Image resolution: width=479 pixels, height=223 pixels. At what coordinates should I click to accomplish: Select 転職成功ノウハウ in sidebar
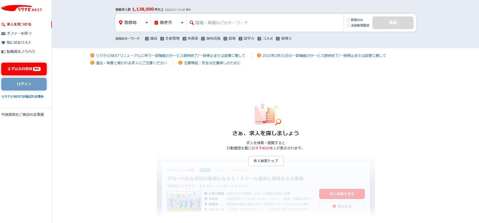[x=21, y=52]
